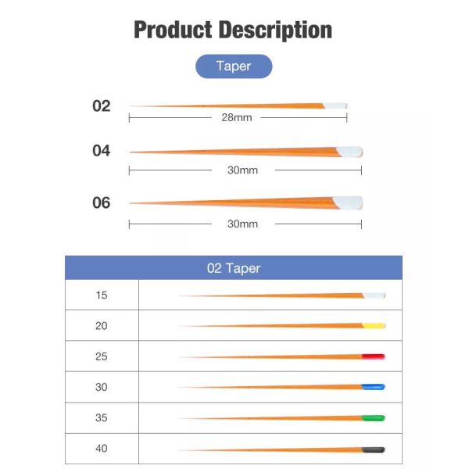The width and height of the screenshot is (469, 469).
Task: Click the yellow tip on size 20 point
Action: [x=374, y=325]
